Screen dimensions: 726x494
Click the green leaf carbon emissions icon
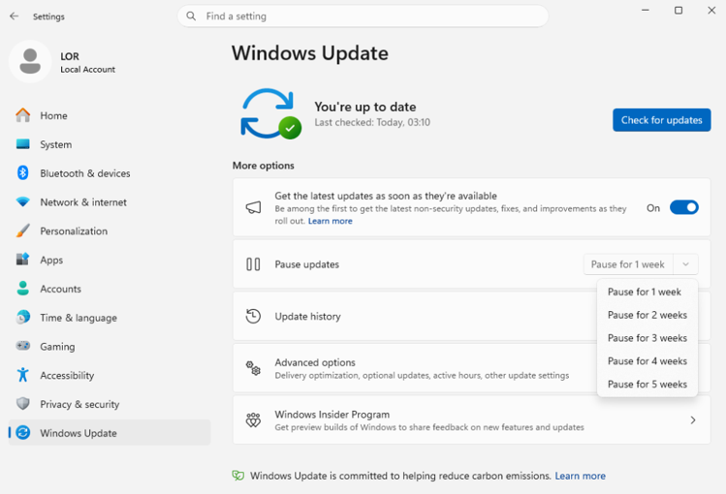(238, 476)
